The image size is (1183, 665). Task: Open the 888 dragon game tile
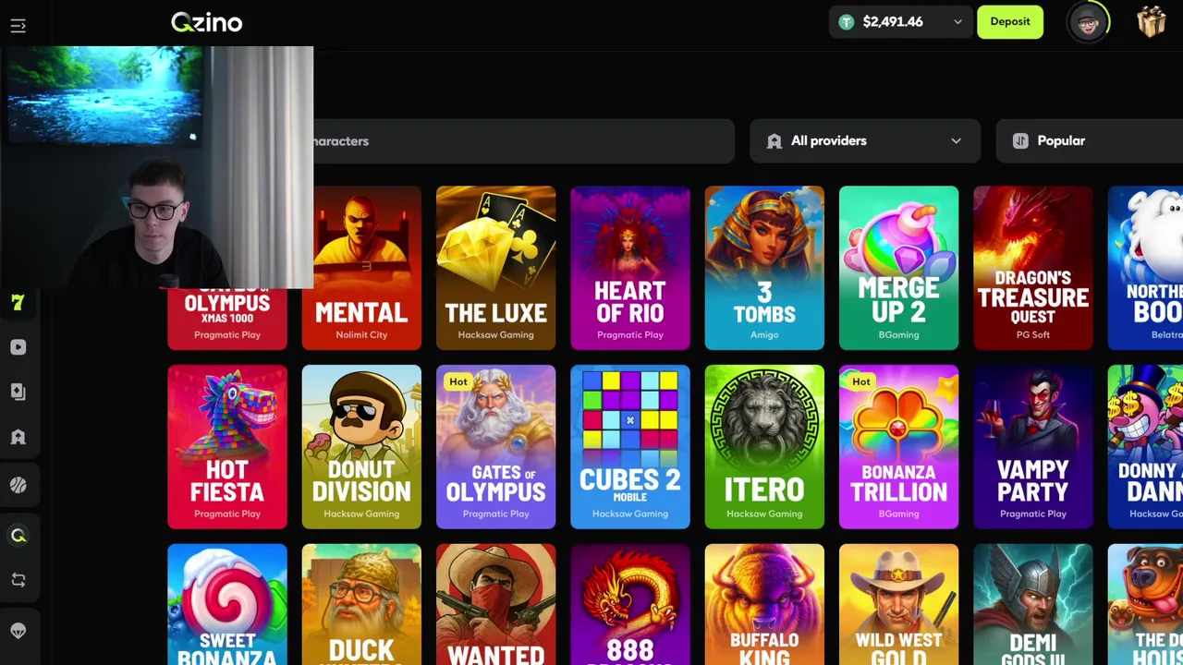(630, 604)
